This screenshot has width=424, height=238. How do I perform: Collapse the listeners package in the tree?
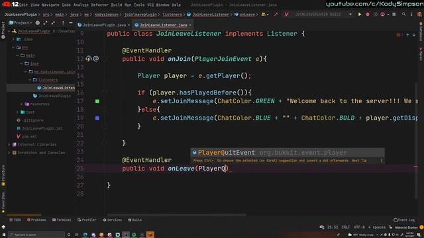coord(30,80)
